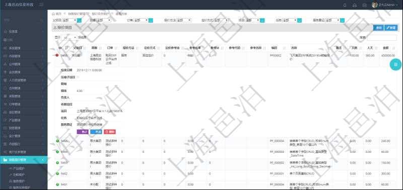403x190 pixels.
Task: Expand 产品管理 in the sidebar
Action: click(x=24, y=120)
